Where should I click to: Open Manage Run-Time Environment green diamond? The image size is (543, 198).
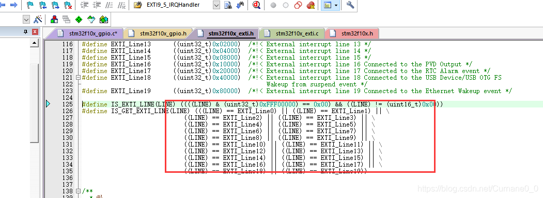[79, 19]
